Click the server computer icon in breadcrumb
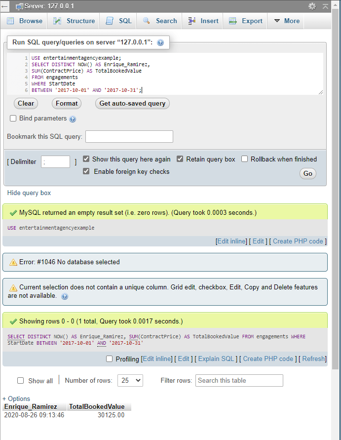Screen dimensions: 341x440 [20, 6]
